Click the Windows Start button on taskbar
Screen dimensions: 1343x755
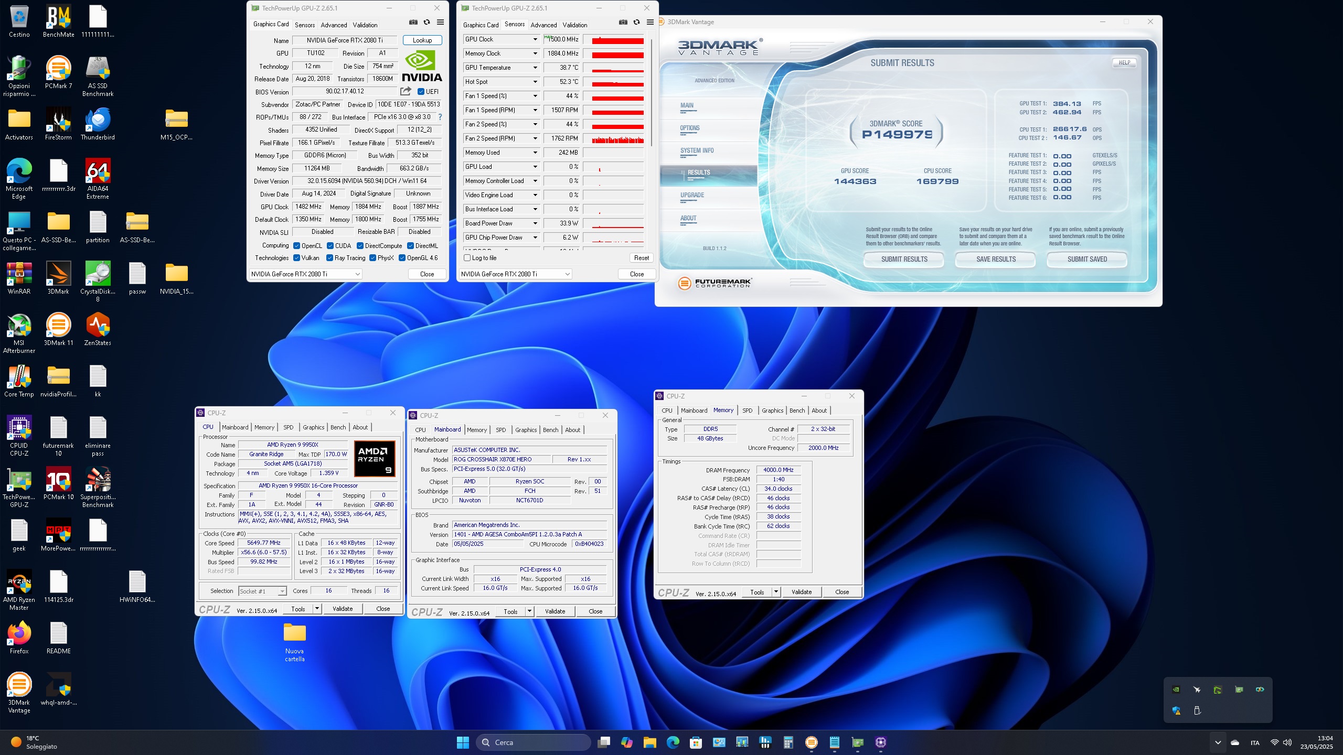pos(463,742)
